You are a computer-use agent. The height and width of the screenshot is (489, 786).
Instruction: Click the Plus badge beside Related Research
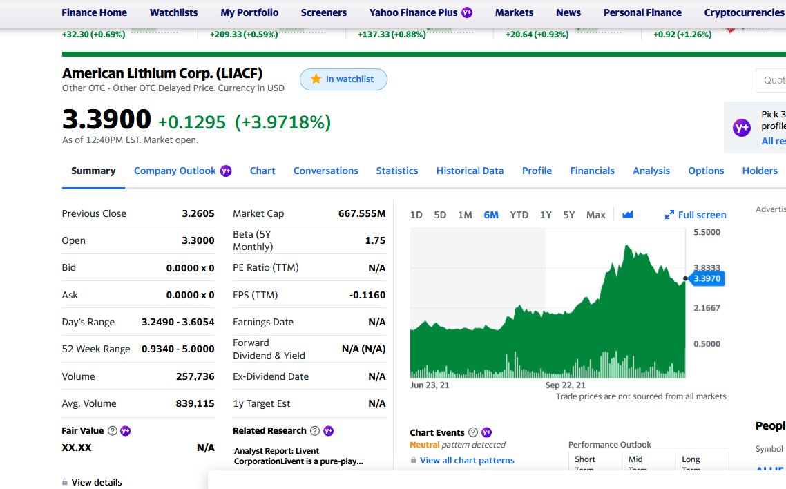(x=328, y=431)
